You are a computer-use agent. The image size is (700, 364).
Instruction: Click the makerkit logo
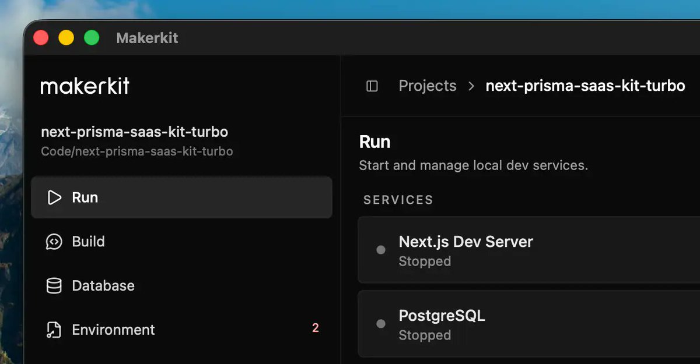pyautogui.click(x=85, y=86)
